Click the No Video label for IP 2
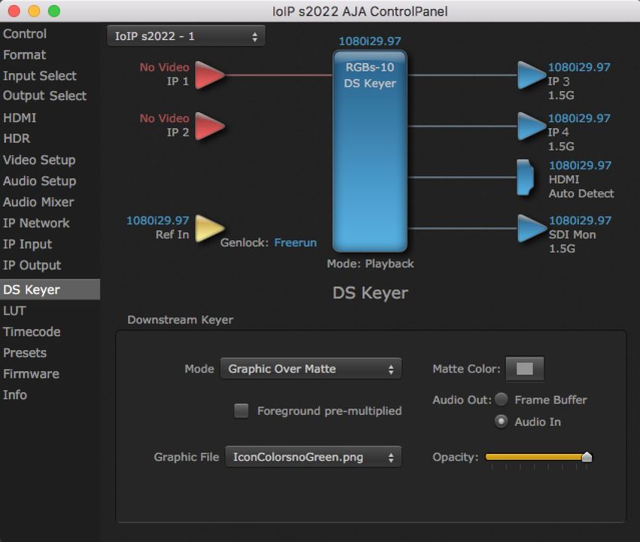 [x=164, y=118]
